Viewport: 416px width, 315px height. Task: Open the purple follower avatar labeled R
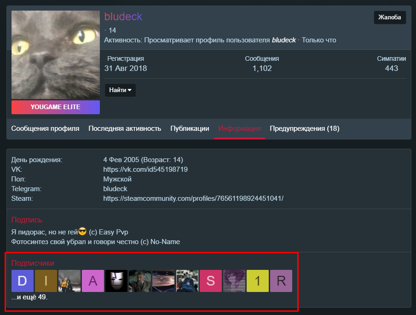pyautogui.click(x=281, y=281)
